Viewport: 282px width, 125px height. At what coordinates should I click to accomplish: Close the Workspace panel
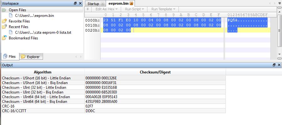[80, 3]
